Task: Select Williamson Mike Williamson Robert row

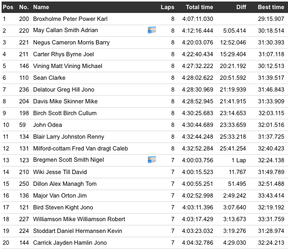Action: (145, 219)
